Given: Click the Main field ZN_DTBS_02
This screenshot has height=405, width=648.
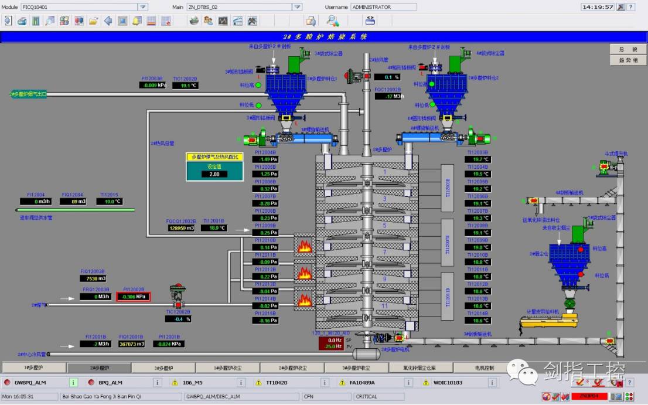Looking at the screenshot, I should click(239, 7).
